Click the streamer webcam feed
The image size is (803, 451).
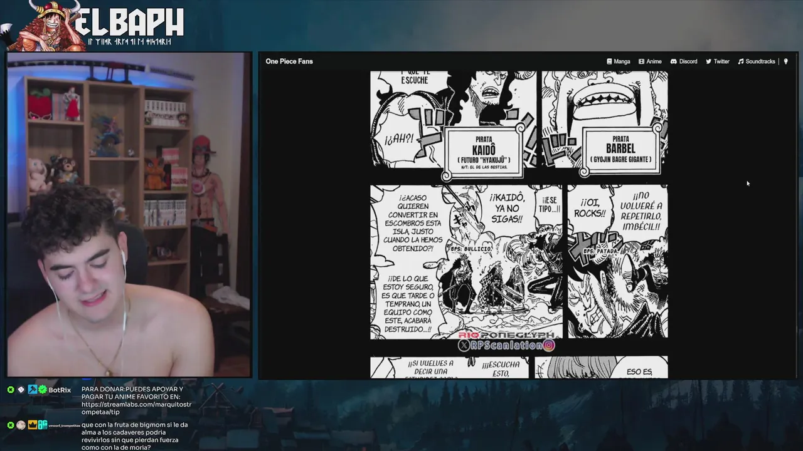[129, 215]
